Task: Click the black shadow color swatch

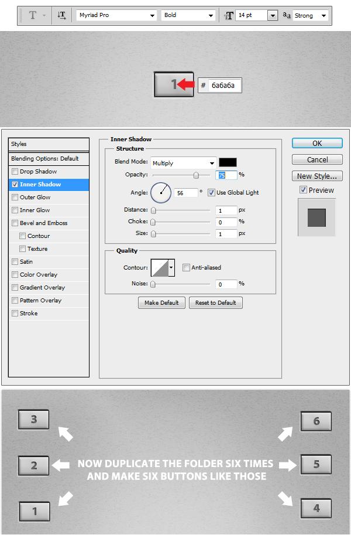Action: coord(228,163)
